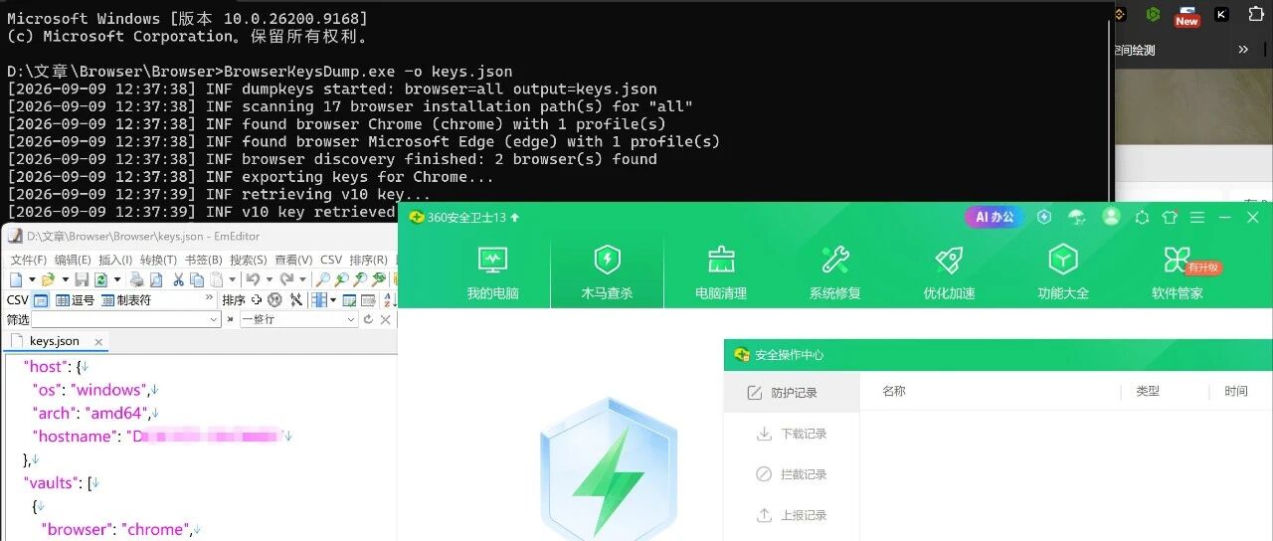Open the 360 hamburger main menu
Screen dimensions: 1273x541
click(1197, 217)
